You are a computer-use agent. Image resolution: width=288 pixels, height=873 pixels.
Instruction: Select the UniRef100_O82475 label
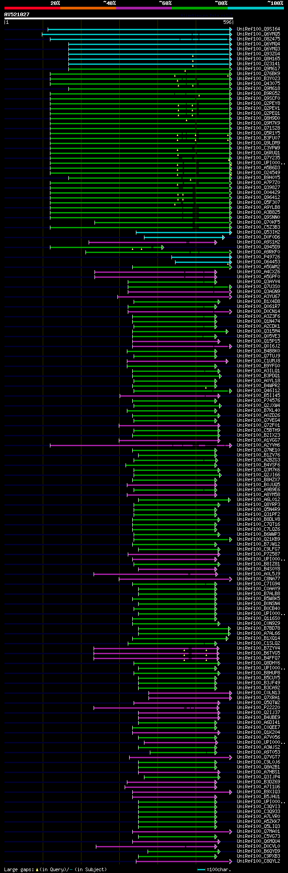click(258, 39)
